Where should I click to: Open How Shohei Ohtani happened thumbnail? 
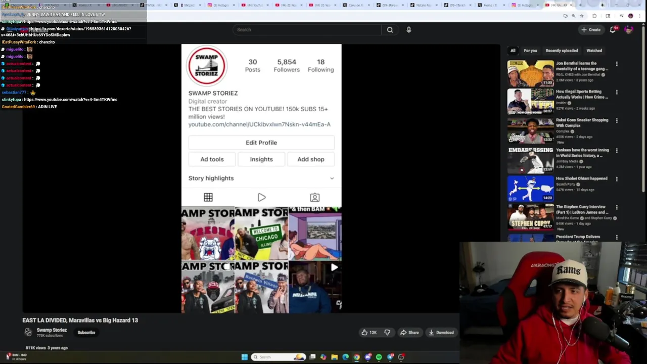click(x=531, y=188)
